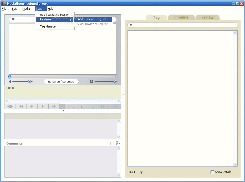The height and width of the screenshot is (182, 245).
Task: Click the loop playback icon button
Action: click(x=10, y=106)
